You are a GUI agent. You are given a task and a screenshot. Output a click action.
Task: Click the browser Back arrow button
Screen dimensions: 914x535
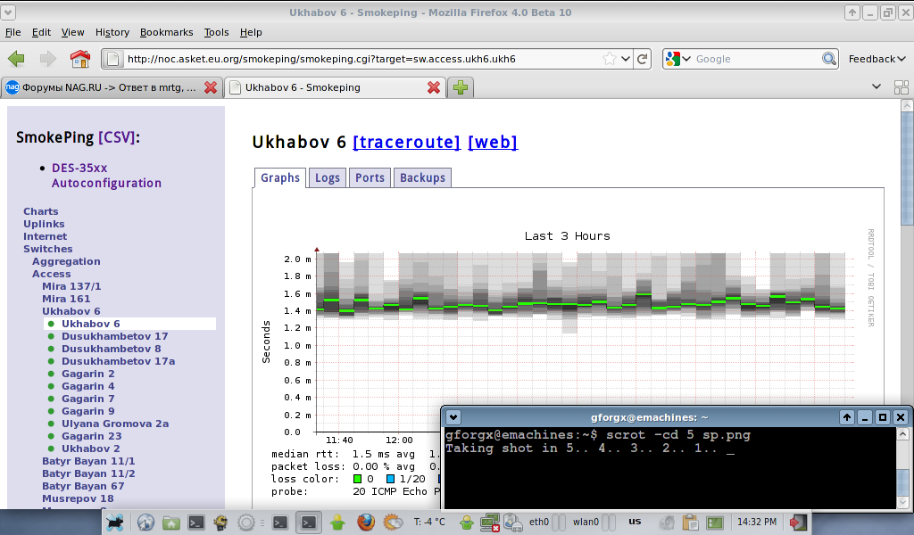[16, 59]
